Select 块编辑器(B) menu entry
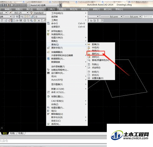Viewport: 153px width, 147px height. (67, 52)
